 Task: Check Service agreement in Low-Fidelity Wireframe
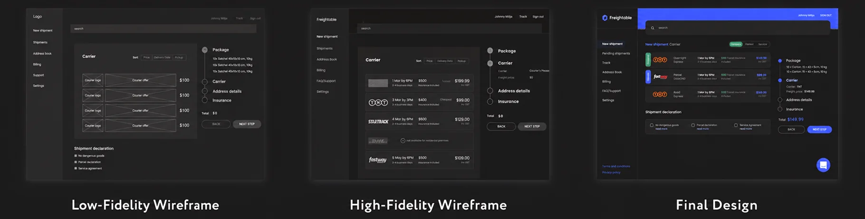pos(76,168)
